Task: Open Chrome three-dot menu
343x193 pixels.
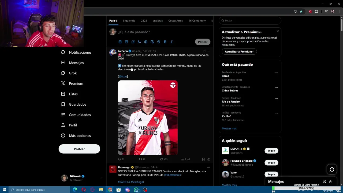Action: click(339, 11)
